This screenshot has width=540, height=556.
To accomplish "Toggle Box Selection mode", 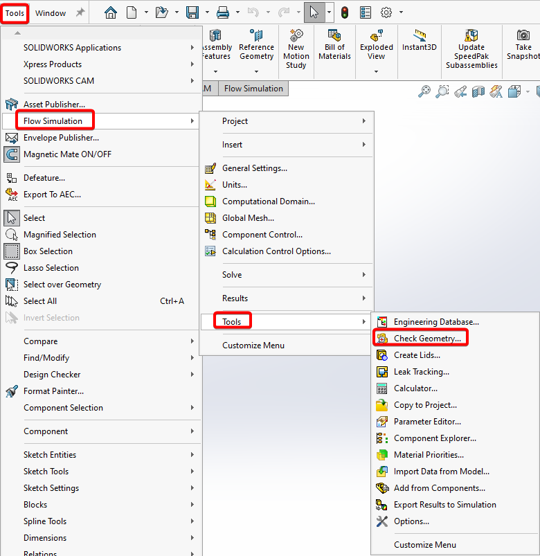I will click(101, 251).
